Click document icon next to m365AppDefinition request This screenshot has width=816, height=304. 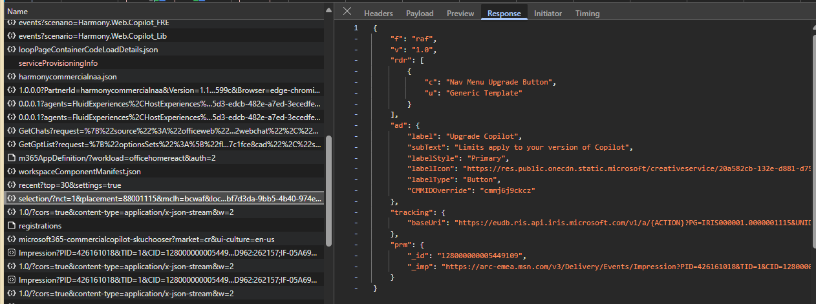pyautogui.click(x=11, y=158)
